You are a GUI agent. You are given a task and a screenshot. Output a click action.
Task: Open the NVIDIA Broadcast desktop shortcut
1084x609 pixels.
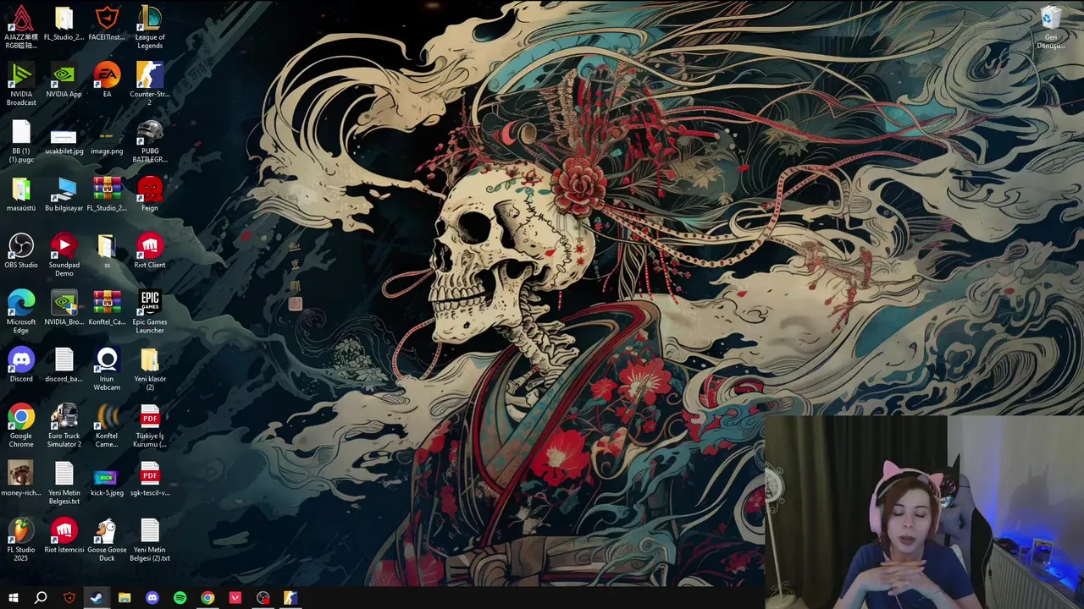[x=21, y=84]
